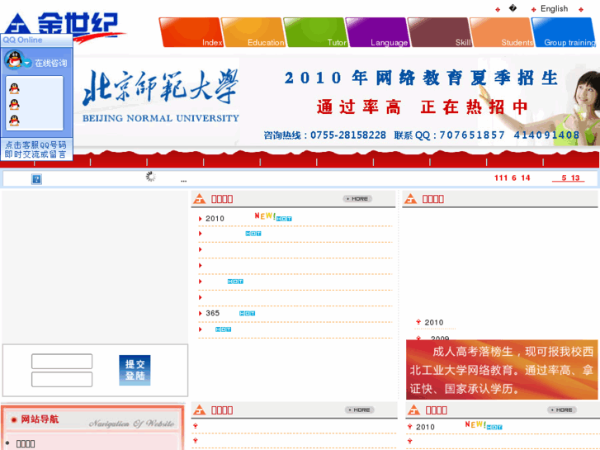Click the first login input field
600x450 pixels.
click(x=62, y=361)
